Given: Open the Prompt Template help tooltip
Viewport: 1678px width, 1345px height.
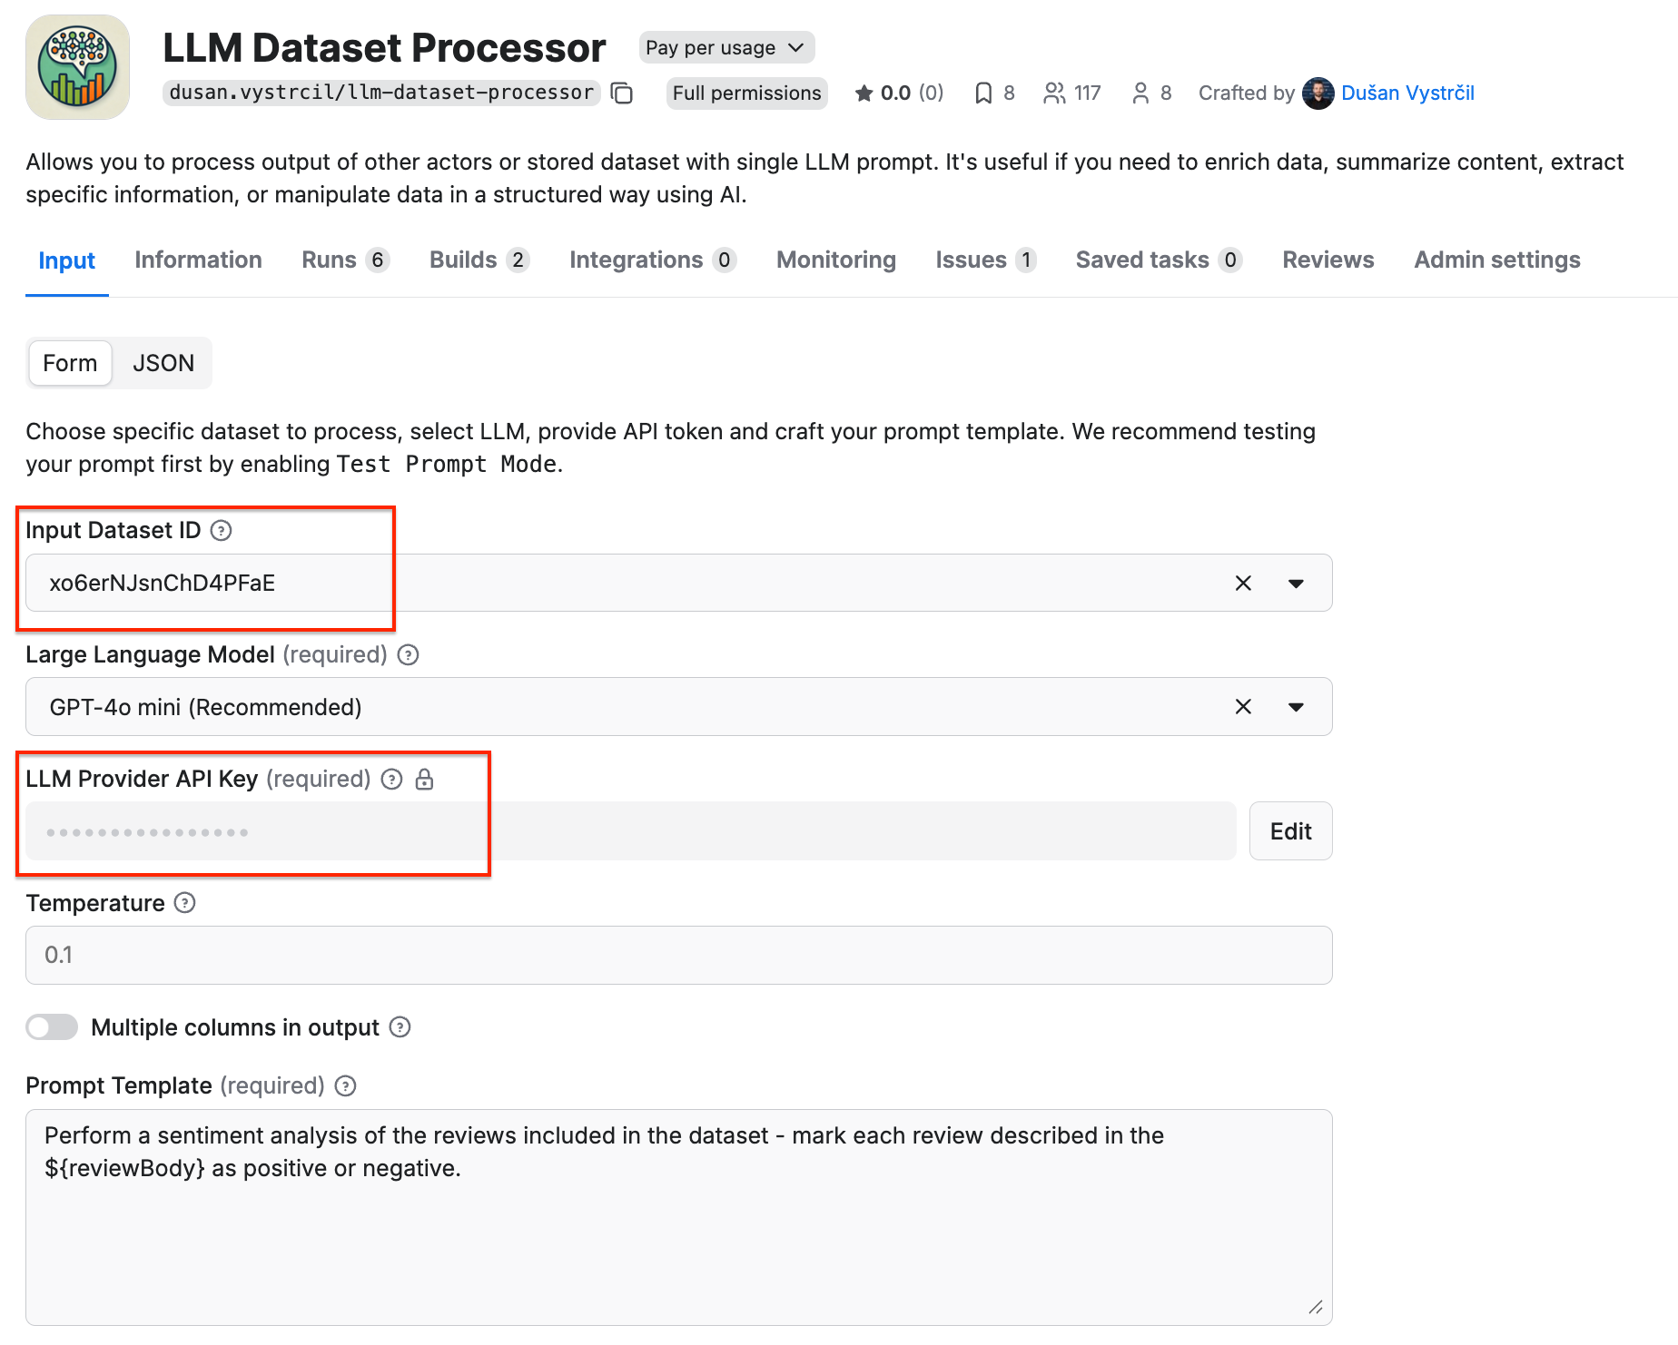Looking at the screenshot, I should tap(345, 1085).
